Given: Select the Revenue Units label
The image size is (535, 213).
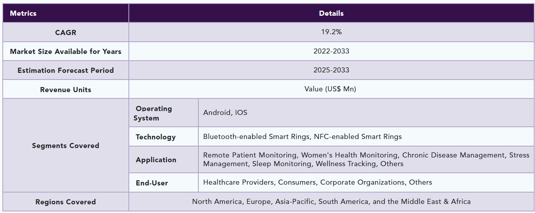Looking at the screenshot, I should (x=66, y=90).
